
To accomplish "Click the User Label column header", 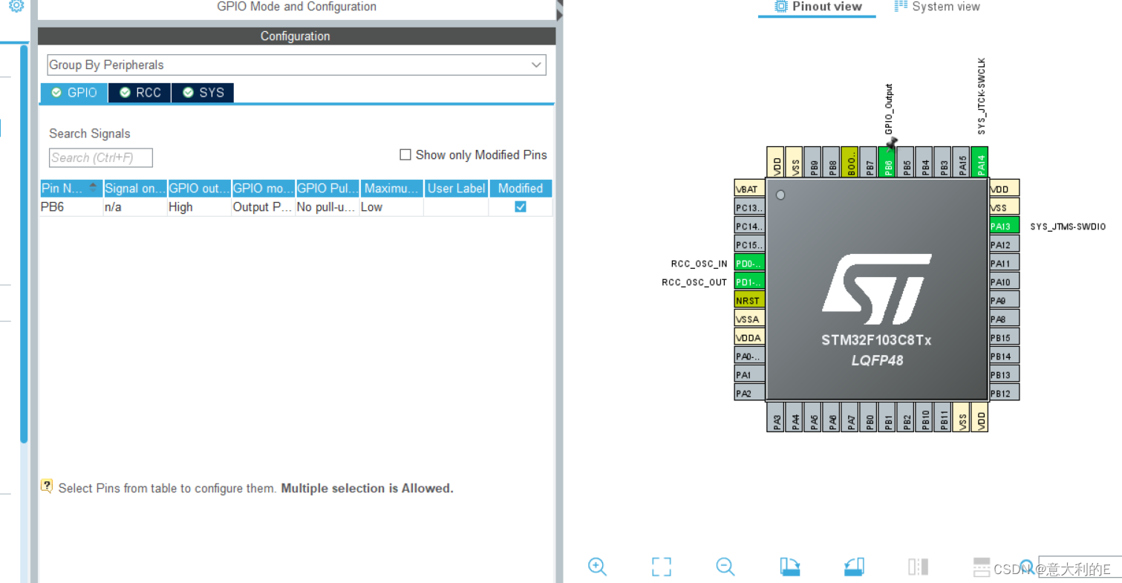I will pos(456,188).
